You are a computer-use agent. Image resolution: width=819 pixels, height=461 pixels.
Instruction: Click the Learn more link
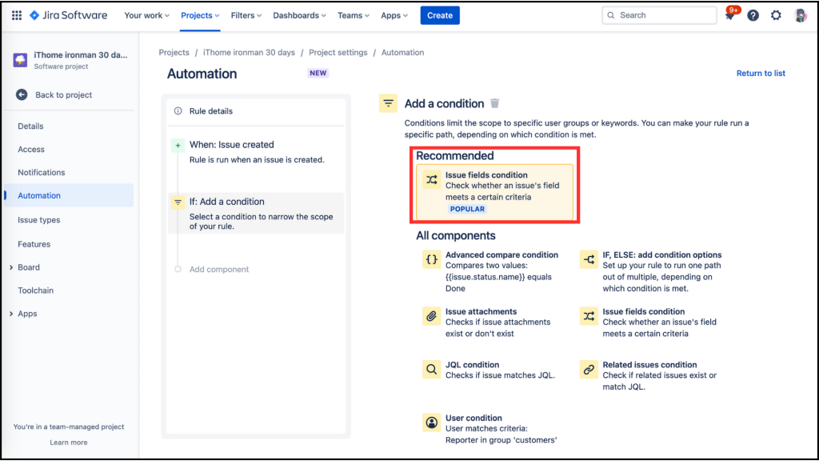tap(69, 442)
